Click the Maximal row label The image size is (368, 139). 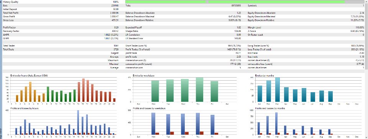[114, 64]
